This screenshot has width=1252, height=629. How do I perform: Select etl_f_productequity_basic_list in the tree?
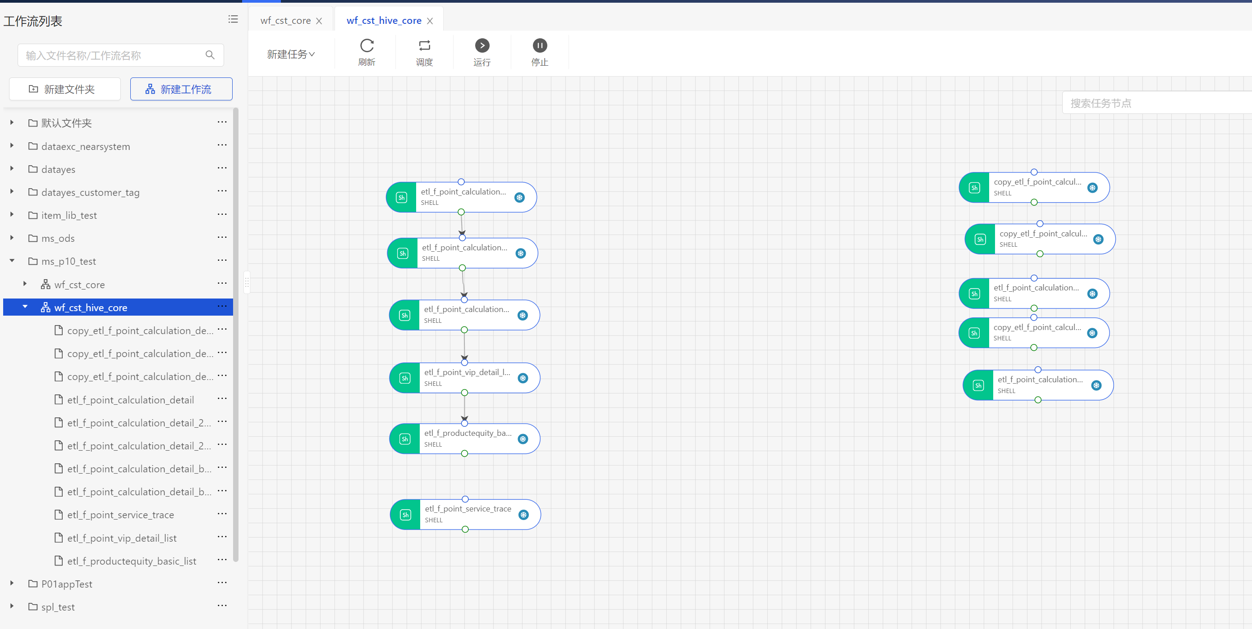click(131, 561)
